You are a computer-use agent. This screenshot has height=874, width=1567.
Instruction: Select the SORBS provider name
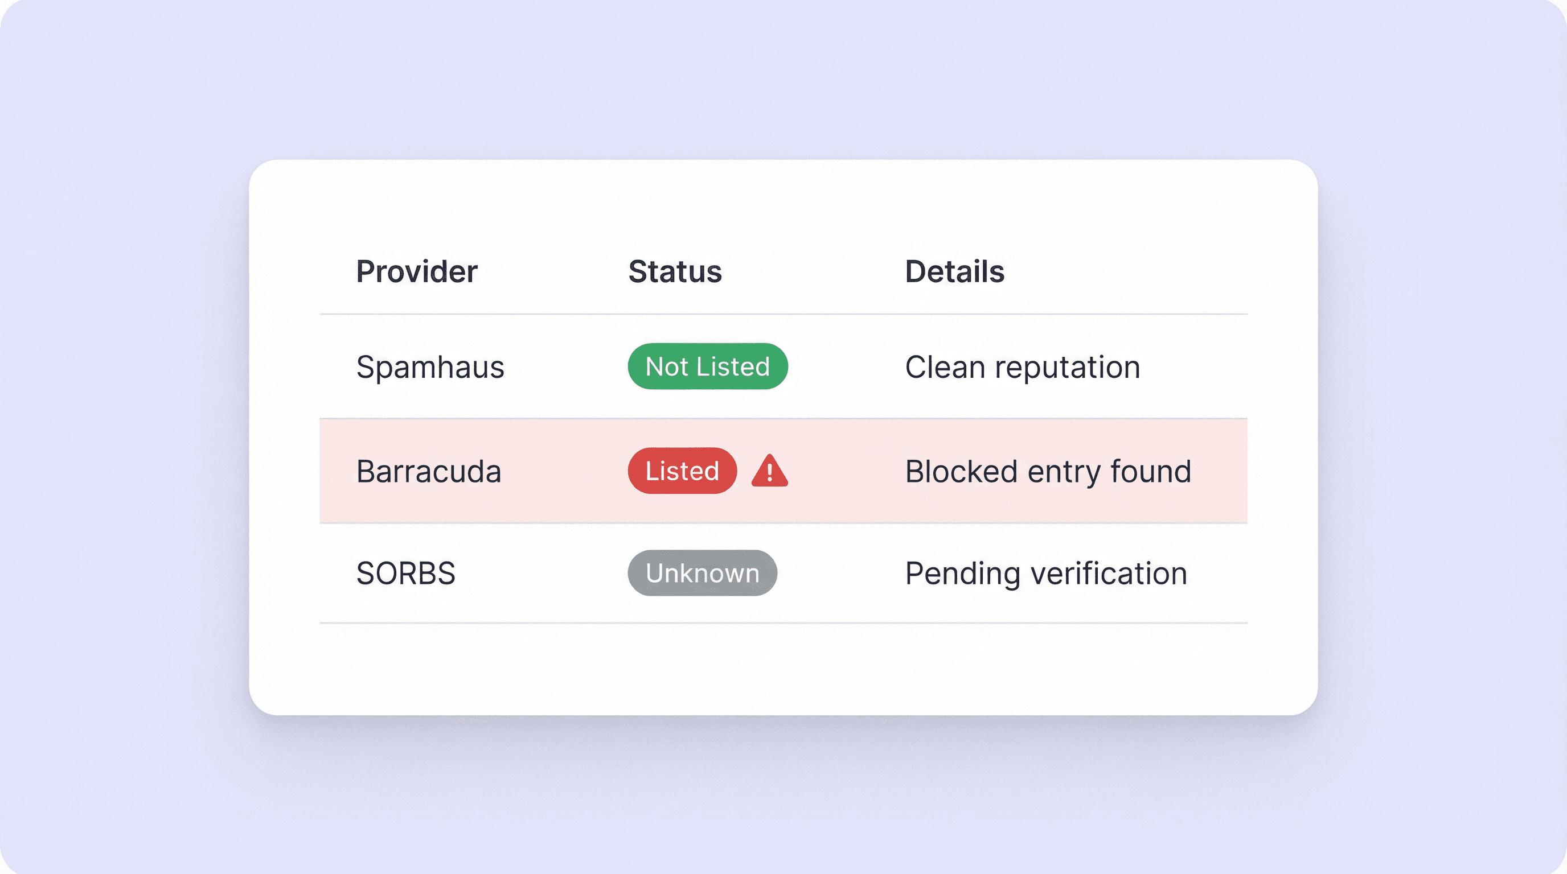tap(406, 573)
